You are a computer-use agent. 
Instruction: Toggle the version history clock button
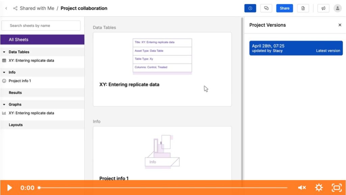(x=250, y=8)
